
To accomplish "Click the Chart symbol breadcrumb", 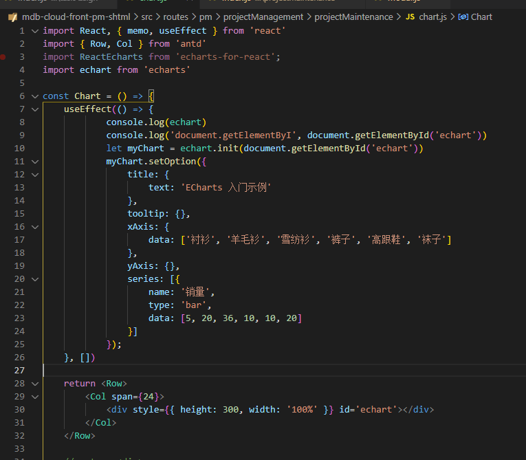I will 481,17.
